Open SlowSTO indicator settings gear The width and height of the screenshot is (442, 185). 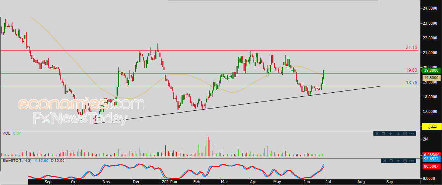pyautogui.click(x=405, y=161)
